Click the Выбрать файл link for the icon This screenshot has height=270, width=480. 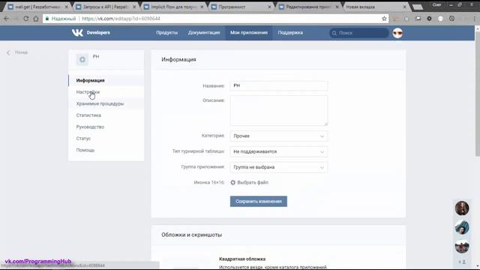tap(253, 182)
